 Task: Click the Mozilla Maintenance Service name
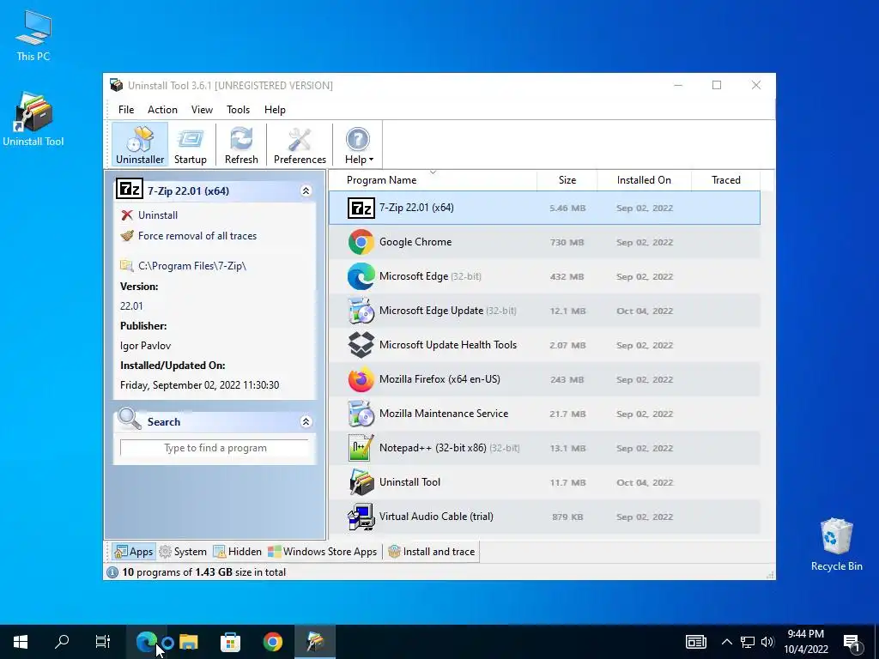[444, 414]
